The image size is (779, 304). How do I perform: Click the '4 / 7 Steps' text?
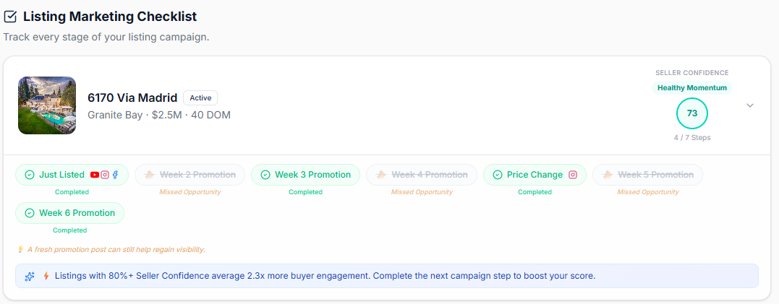(x=692, y=138)
